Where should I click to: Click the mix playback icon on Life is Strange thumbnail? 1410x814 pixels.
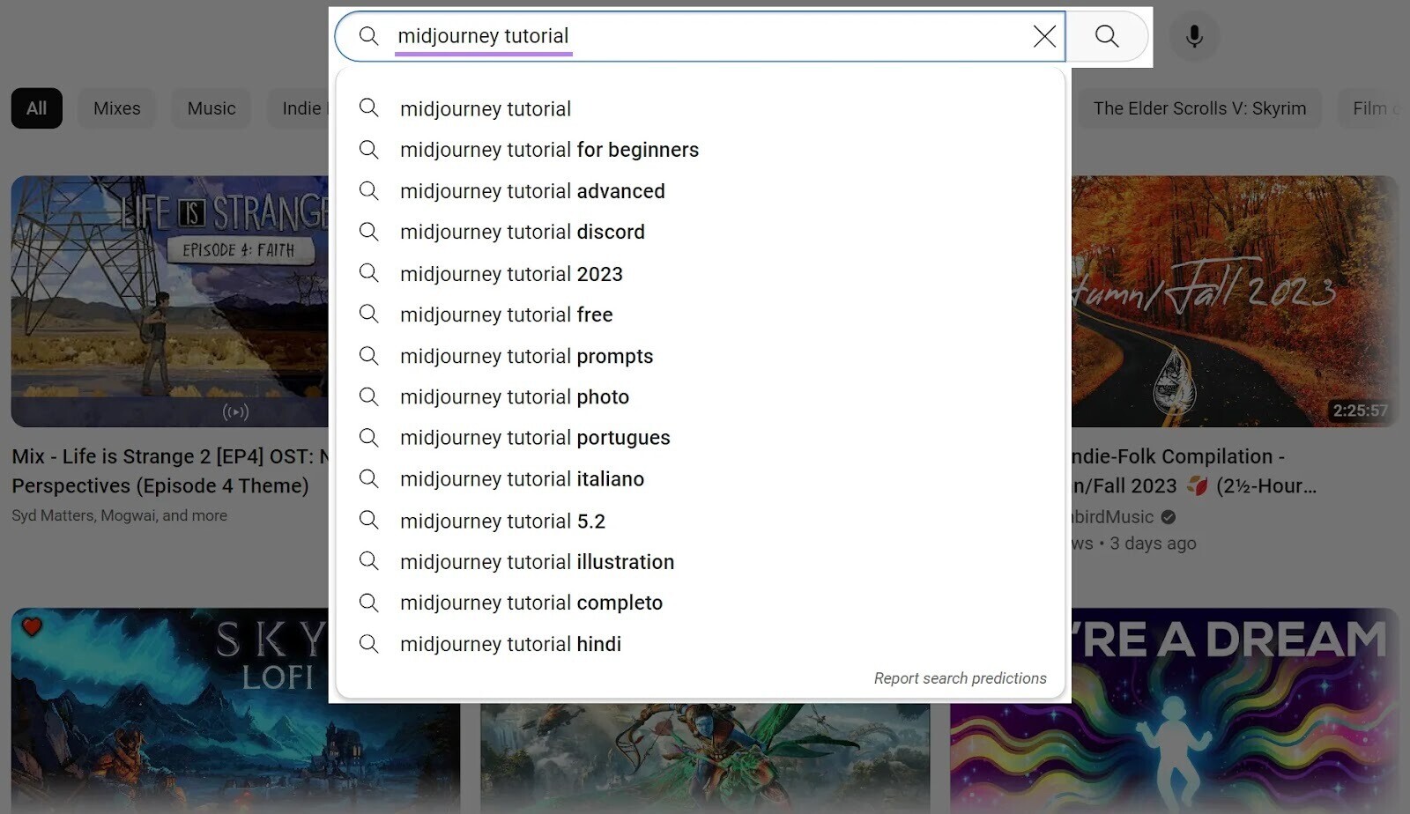click(x=234, y=411)
